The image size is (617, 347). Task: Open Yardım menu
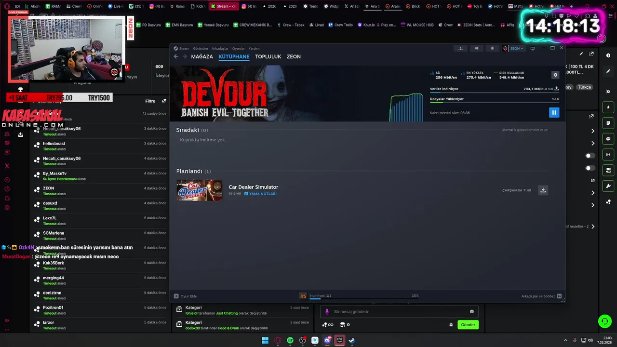(254, 48)
